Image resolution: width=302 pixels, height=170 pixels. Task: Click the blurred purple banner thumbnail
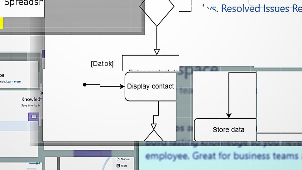click(x=92, y=153)
